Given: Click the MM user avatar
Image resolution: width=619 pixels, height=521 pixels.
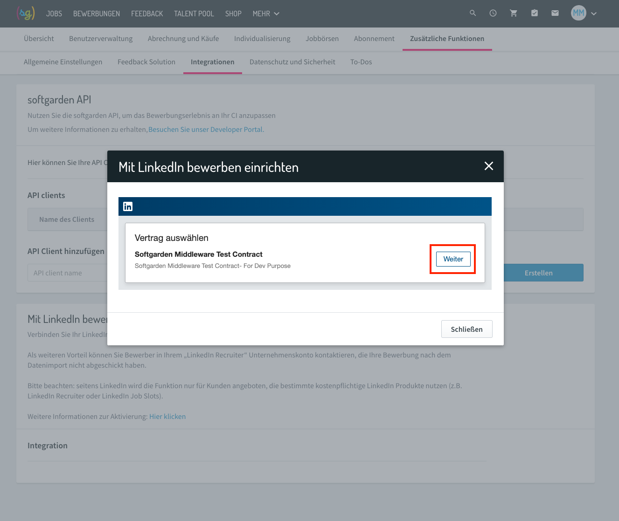Looking at the screenshot, I should pyautogui.click(x=578, y=13).
